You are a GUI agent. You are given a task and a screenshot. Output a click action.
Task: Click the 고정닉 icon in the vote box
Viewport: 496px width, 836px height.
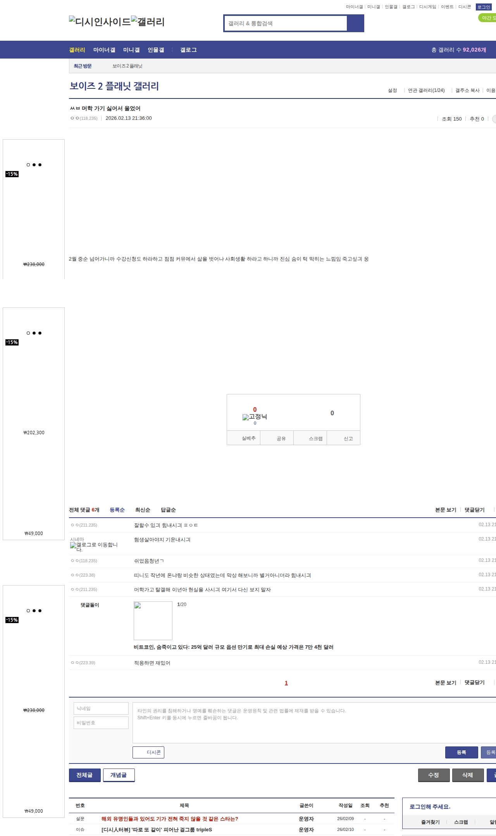254,417
